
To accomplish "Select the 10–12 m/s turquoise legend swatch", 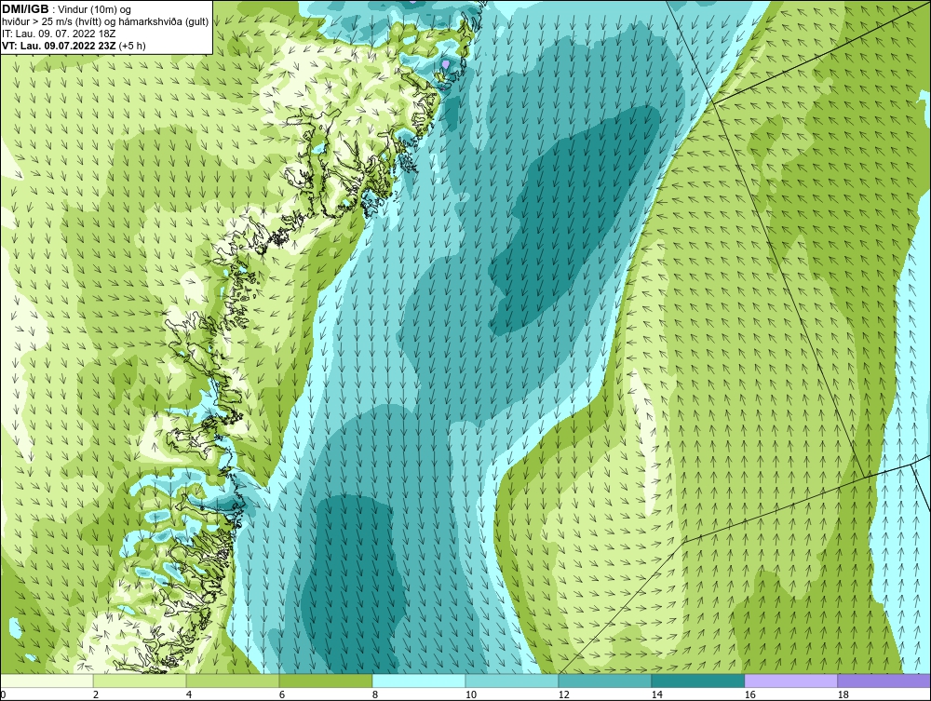I will [512, 681].
